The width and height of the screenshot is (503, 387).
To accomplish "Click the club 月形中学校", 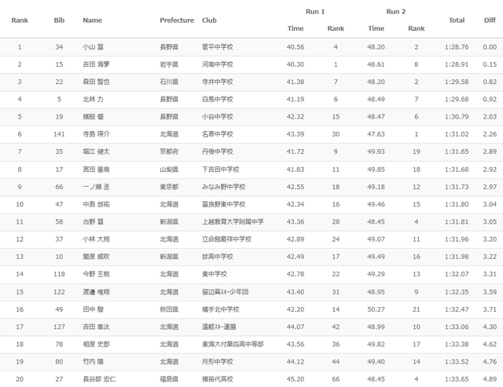I will [217, 362].
